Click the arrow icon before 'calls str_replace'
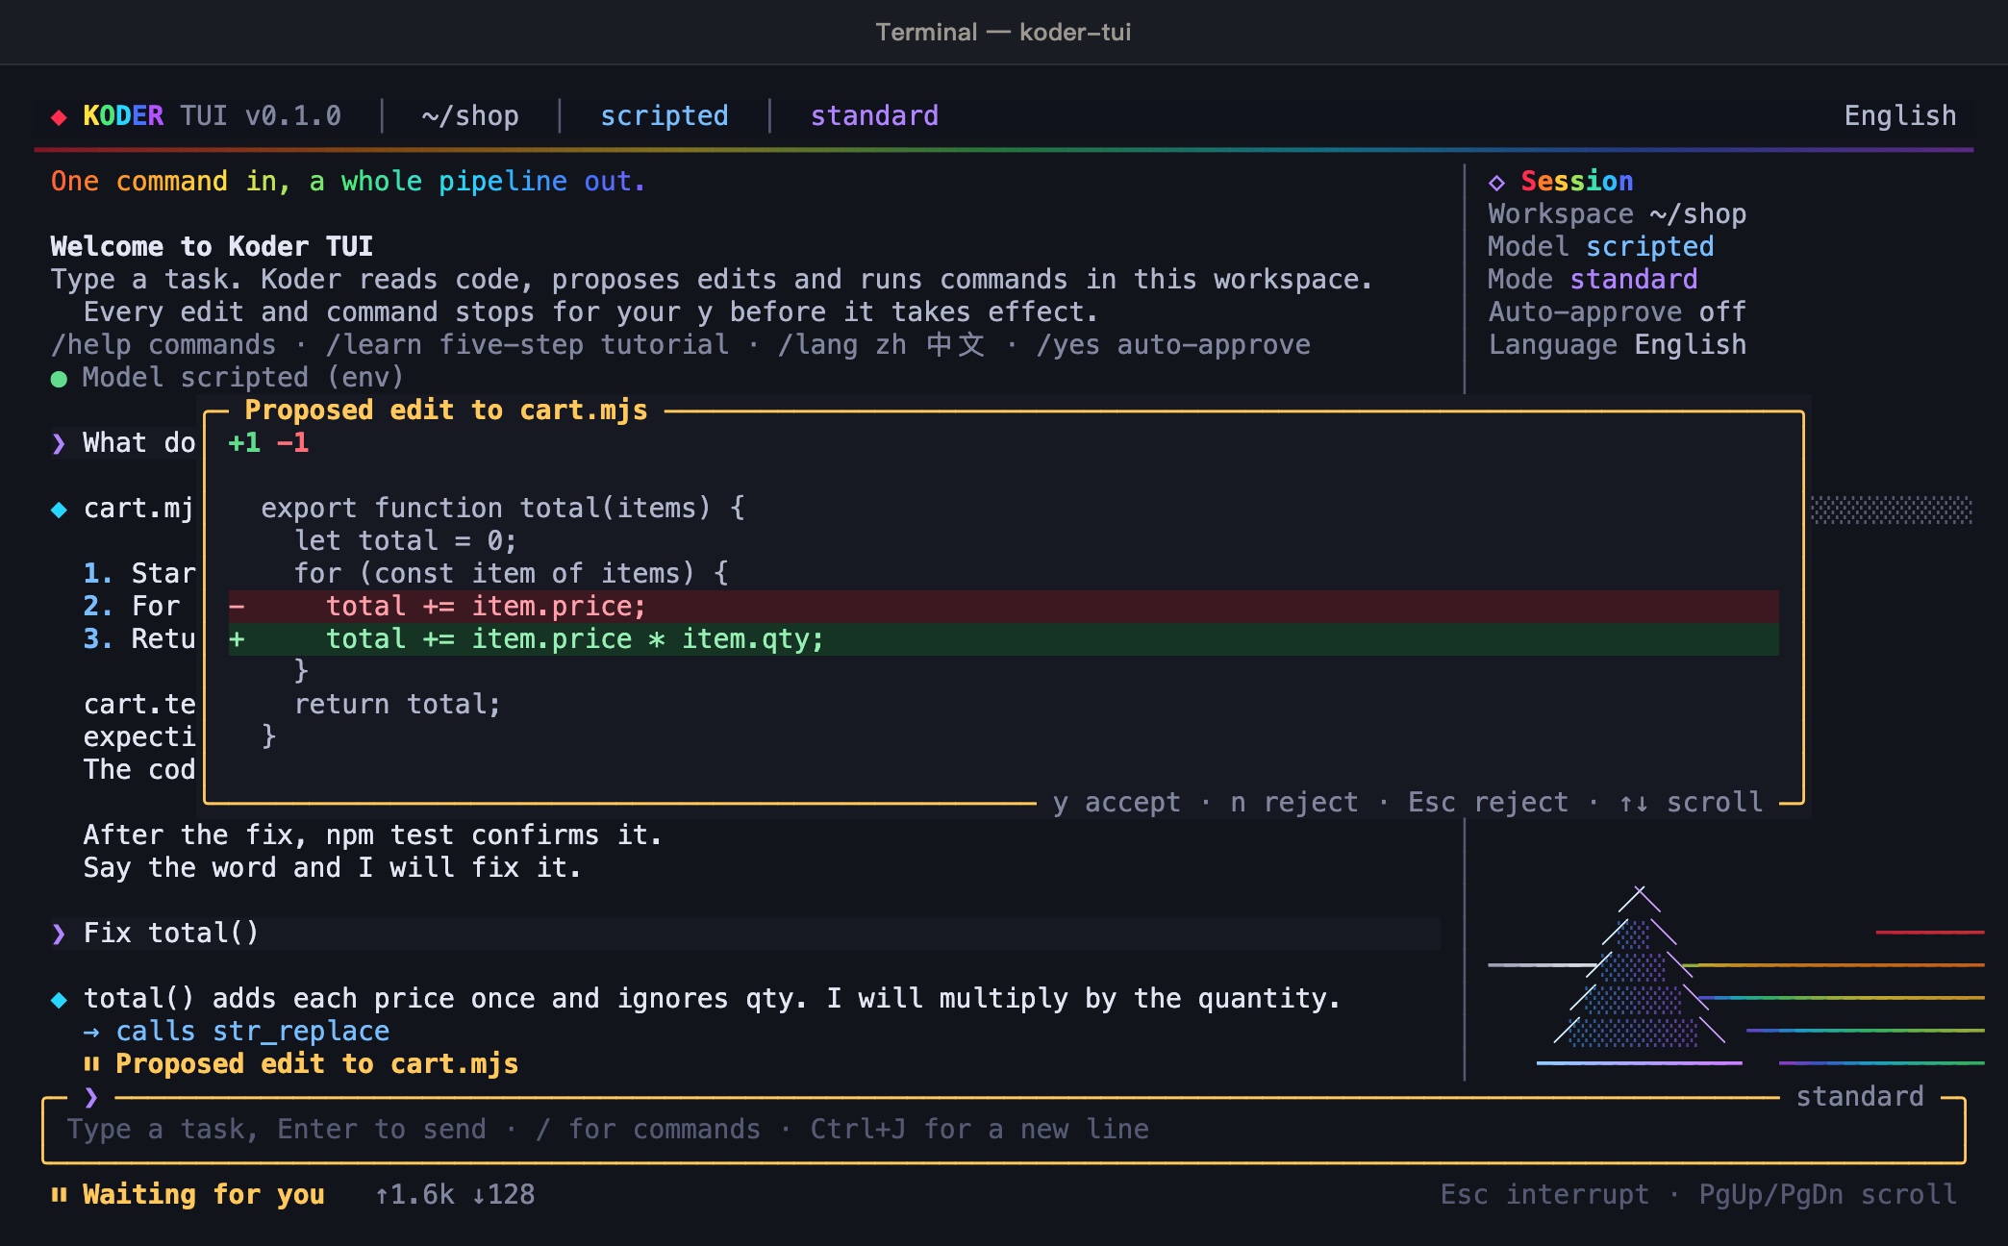Image resolution: width=2008 pixels, height=1246 pixels. (x=91, y=1033)
